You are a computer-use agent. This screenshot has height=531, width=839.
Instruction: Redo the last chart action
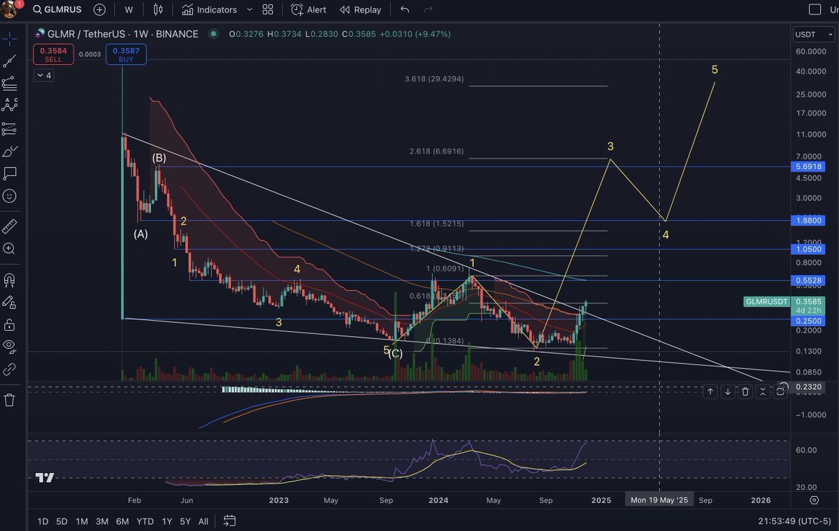(x=429, y=10)
